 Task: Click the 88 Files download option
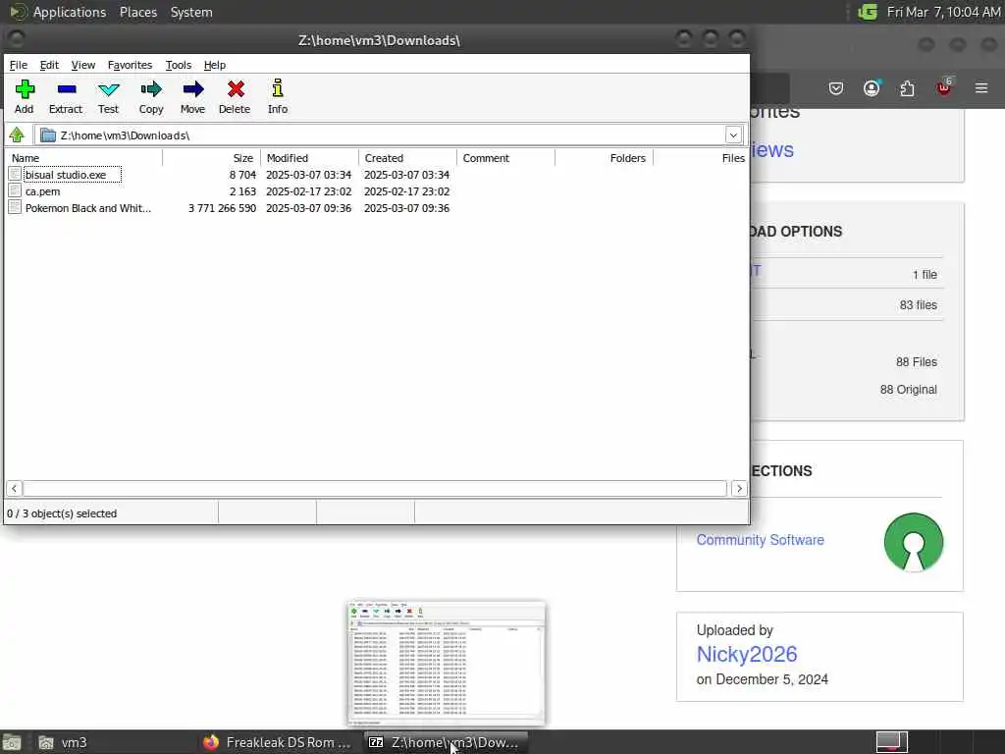point(917,361)
